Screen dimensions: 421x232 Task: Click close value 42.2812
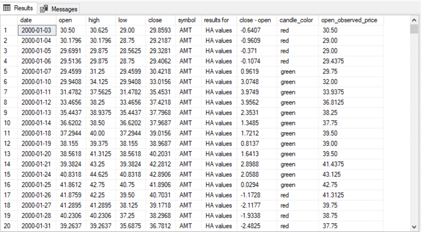pyautogui.click(x=160, y=164)
